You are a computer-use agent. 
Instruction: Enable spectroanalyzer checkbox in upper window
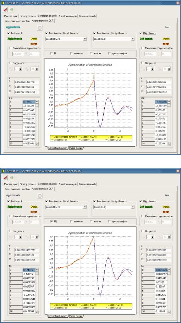110,53
